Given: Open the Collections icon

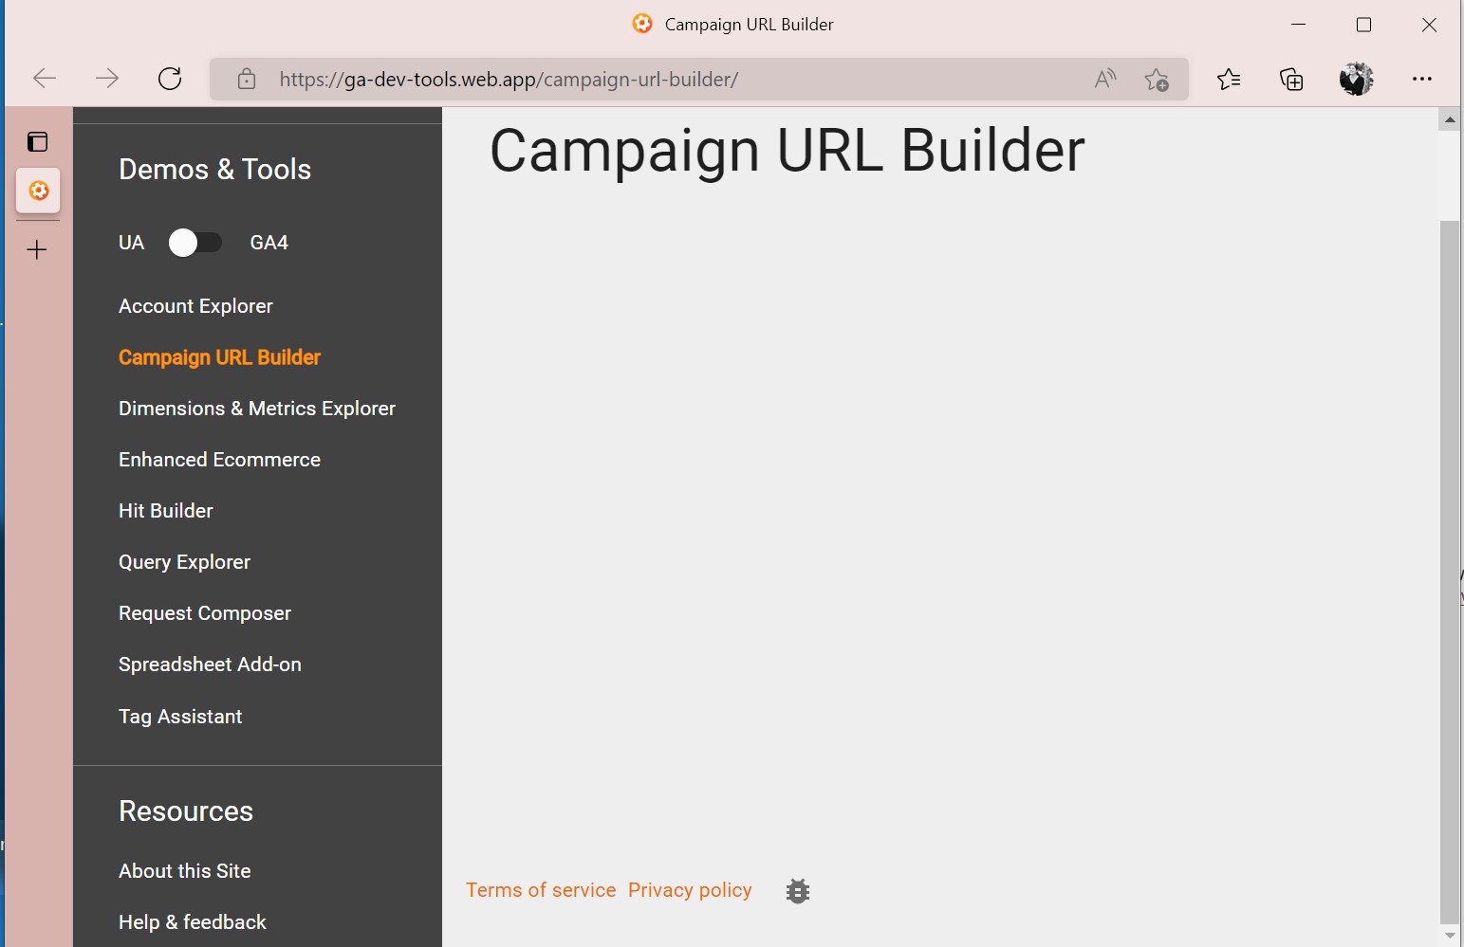Looking at the screenshot, I should (x=1290, y=80).
